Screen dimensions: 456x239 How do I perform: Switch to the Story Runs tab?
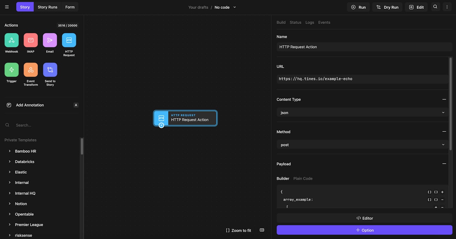coord(47,7)
